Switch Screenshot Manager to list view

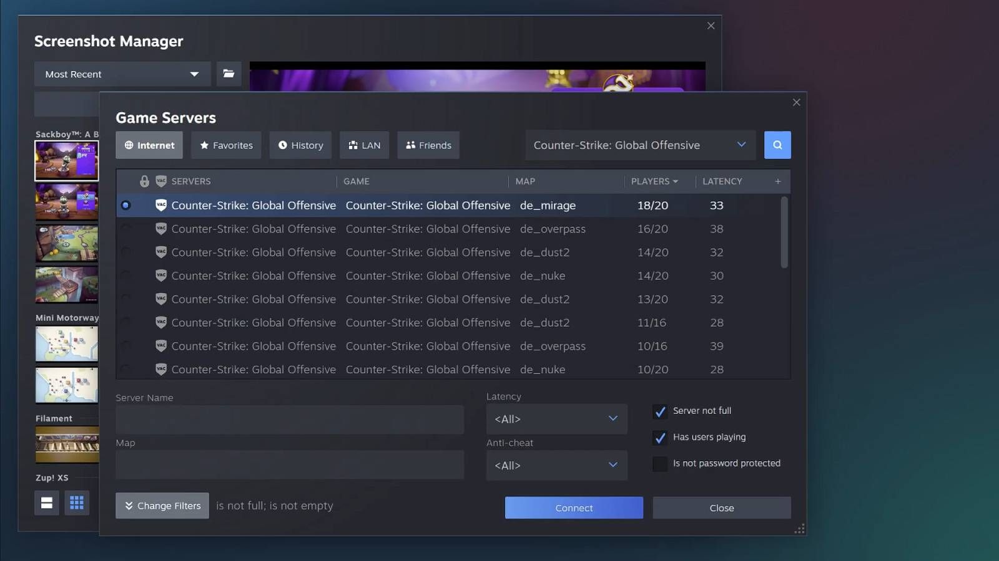pyautogui.click(x=47, y=503)
